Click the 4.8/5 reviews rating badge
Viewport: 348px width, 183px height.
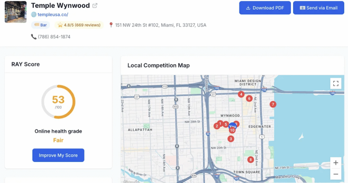pos(79,25)
